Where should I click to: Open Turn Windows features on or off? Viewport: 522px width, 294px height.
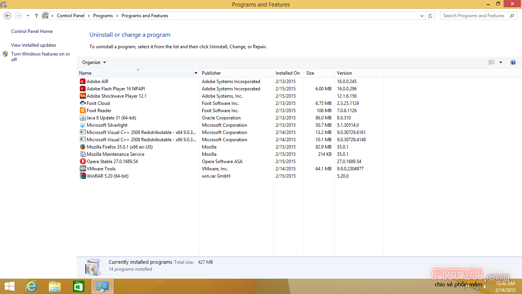click(41, 57)
